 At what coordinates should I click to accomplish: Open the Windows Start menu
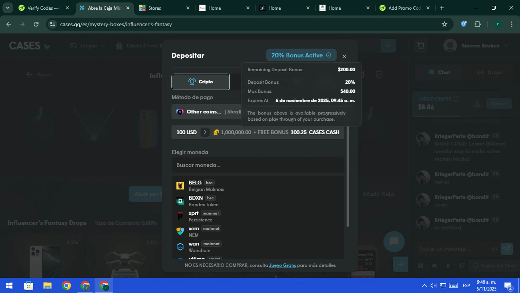tap(9, 286)
